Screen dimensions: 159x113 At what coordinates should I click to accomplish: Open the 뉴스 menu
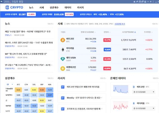tap(31, 8)
